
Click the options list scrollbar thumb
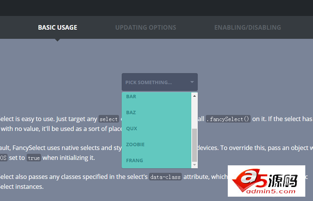(x=195, y=145)
